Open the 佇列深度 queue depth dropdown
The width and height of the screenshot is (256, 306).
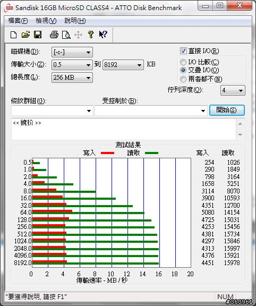pyautogui.click(x=233, y=90)
